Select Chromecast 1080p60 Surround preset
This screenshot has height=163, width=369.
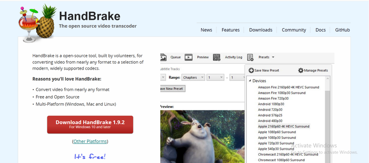tap(281, 160)
